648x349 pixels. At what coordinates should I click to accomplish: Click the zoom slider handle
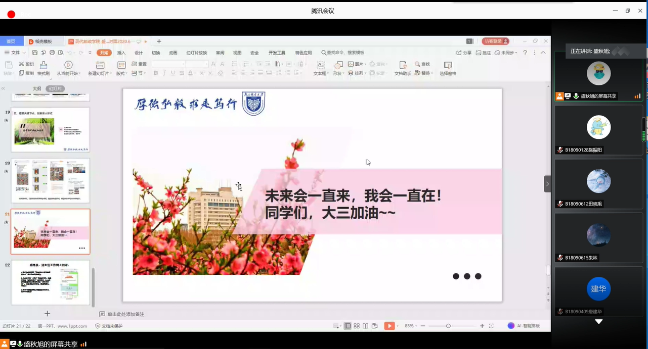(448, 326)
